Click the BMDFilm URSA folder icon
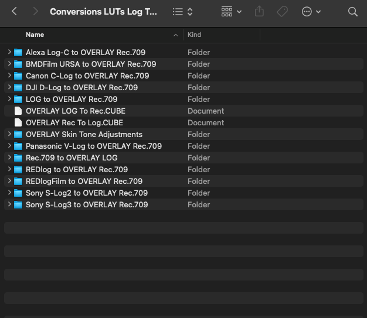 [x=18, y=64]
